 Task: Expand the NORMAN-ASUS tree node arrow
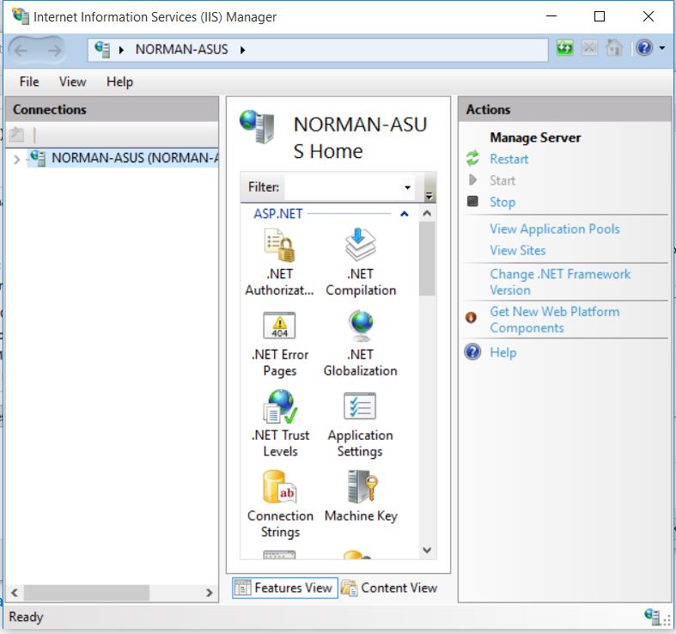[x=16, y=160]
